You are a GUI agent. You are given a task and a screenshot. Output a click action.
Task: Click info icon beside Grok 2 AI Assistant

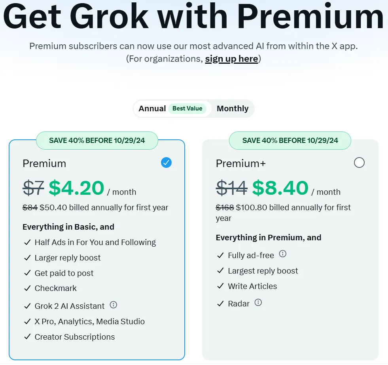click(114, 304)
